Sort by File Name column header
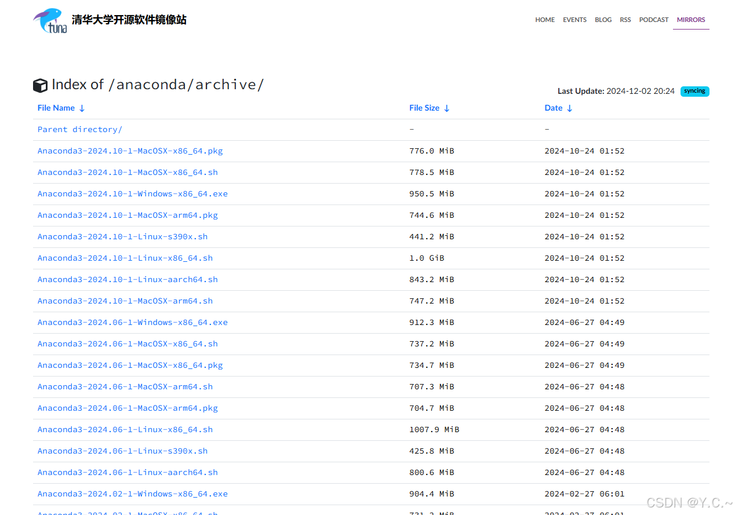Screen dimensions: 735x515 click(61, 108)
